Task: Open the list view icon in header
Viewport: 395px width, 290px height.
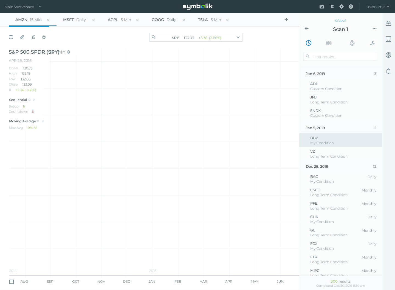Action: pyautogui.click(x=332, y=7)
